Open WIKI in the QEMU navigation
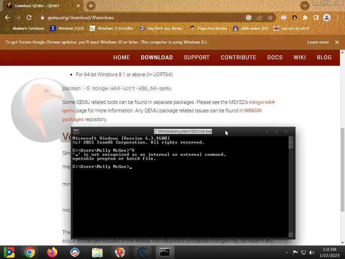345x259 pixels. click(300, 57)
